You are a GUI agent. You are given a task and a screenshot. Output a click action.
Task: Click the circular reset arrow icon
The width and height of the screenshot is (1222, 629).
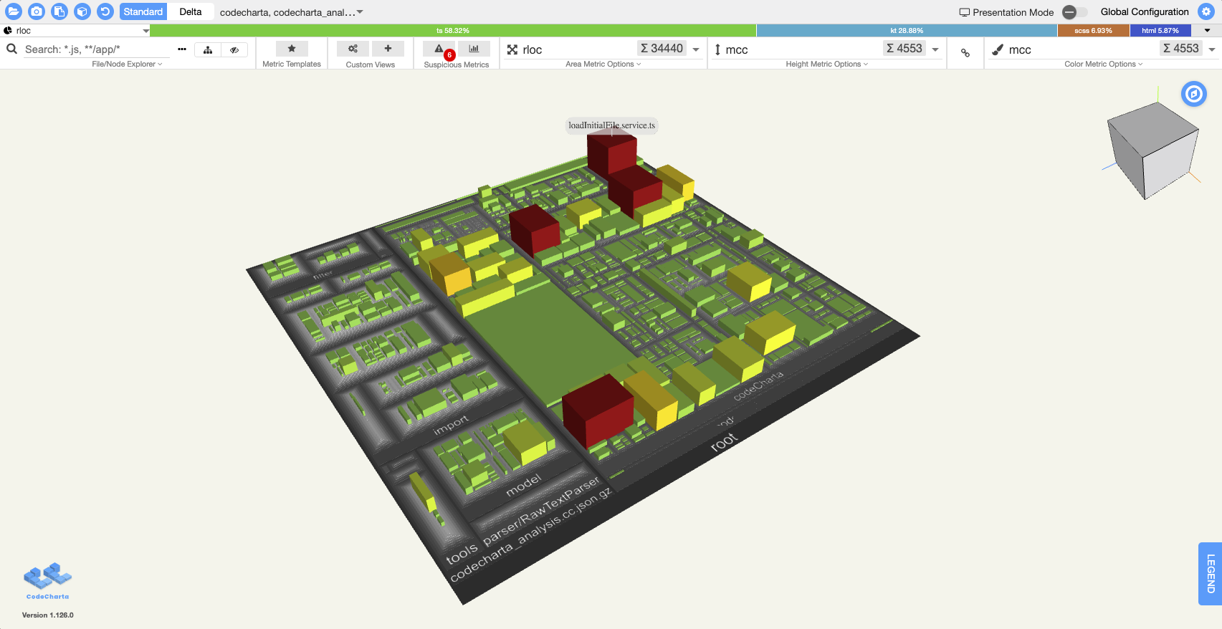pos(105,11)
